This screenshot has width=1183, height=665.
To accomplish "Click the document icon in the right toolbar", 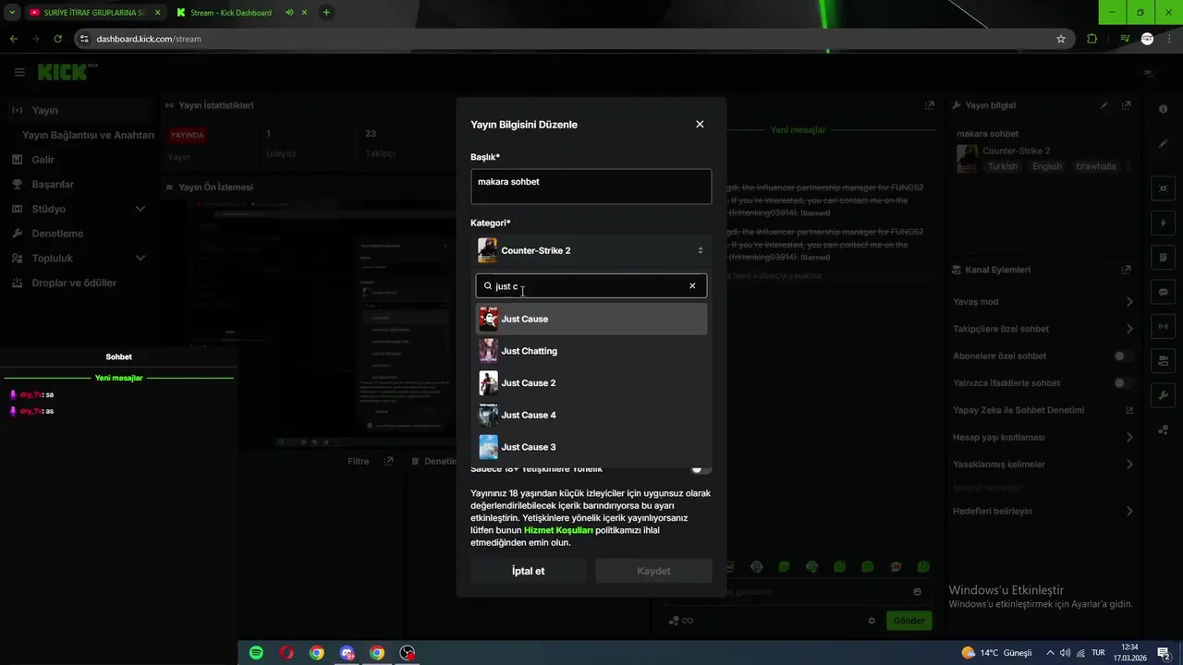I will (1163, 257).
